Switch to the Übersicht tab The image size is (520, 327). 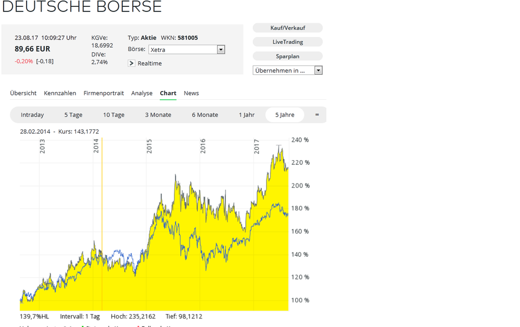pyautogui.click(x=23, y=93)
